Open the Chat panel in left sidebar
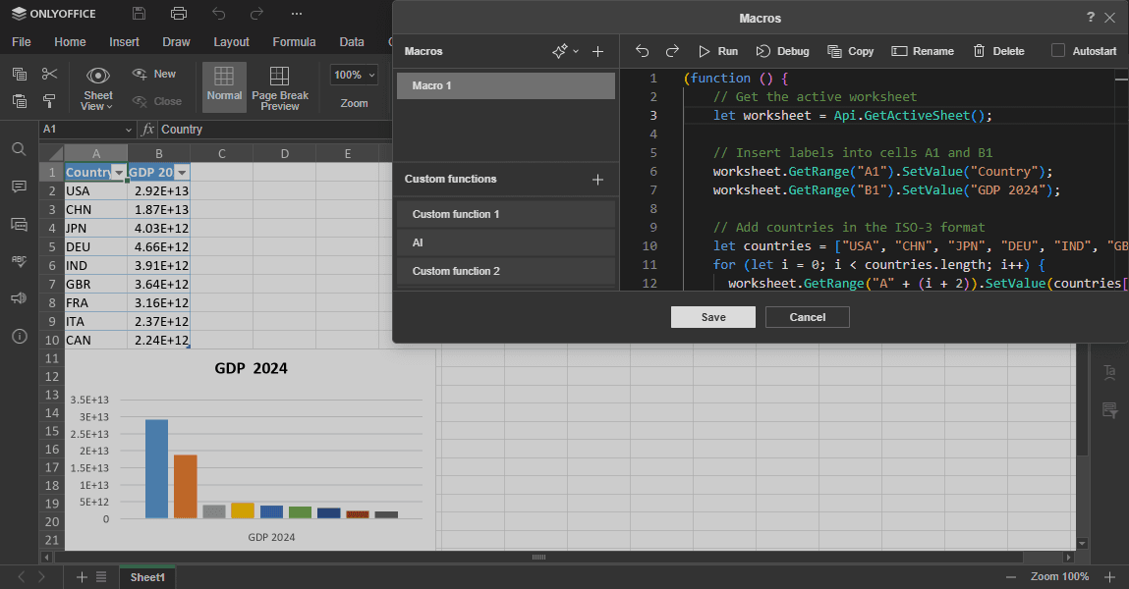1129x589 pixels. [20, 225]
